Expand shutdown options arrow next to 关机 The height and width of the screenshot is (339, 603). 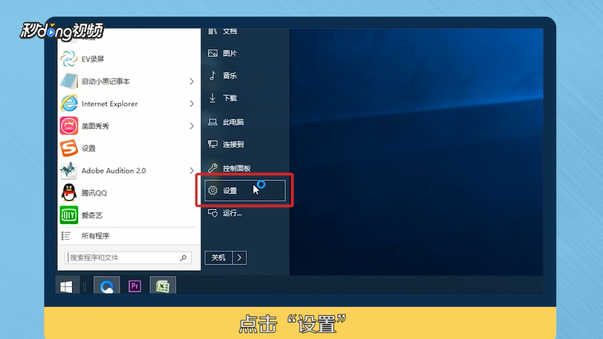point(240,257)
